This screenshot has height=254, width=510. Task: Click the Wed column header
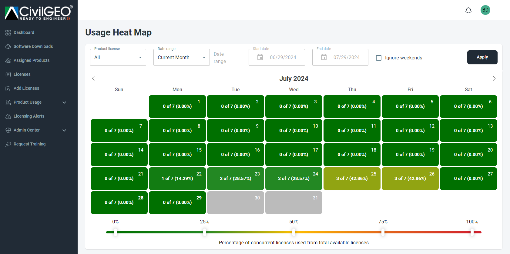coord(294,89)
